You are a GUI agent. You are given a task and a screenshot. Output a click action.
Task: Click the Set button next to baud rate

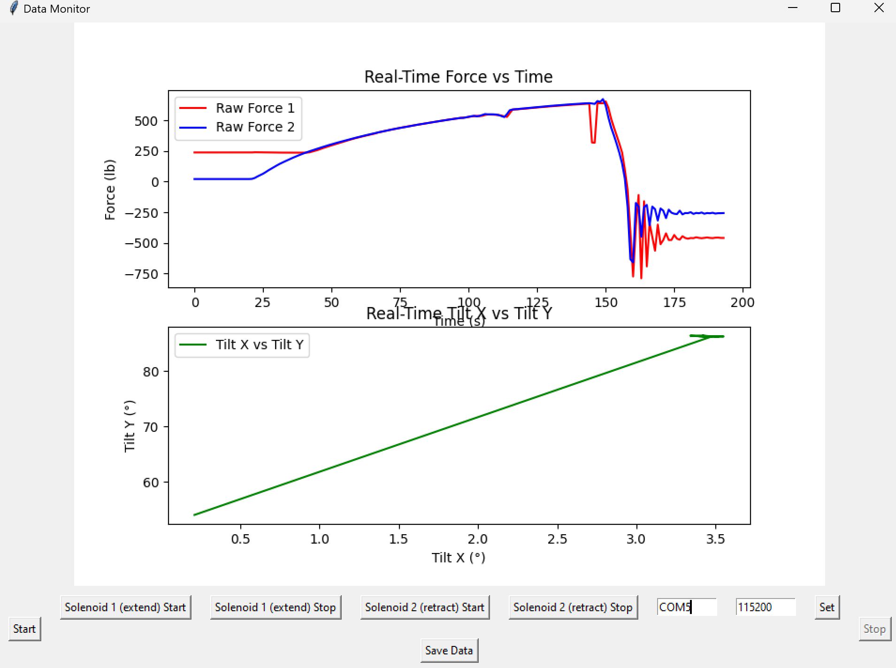(827, 607)
